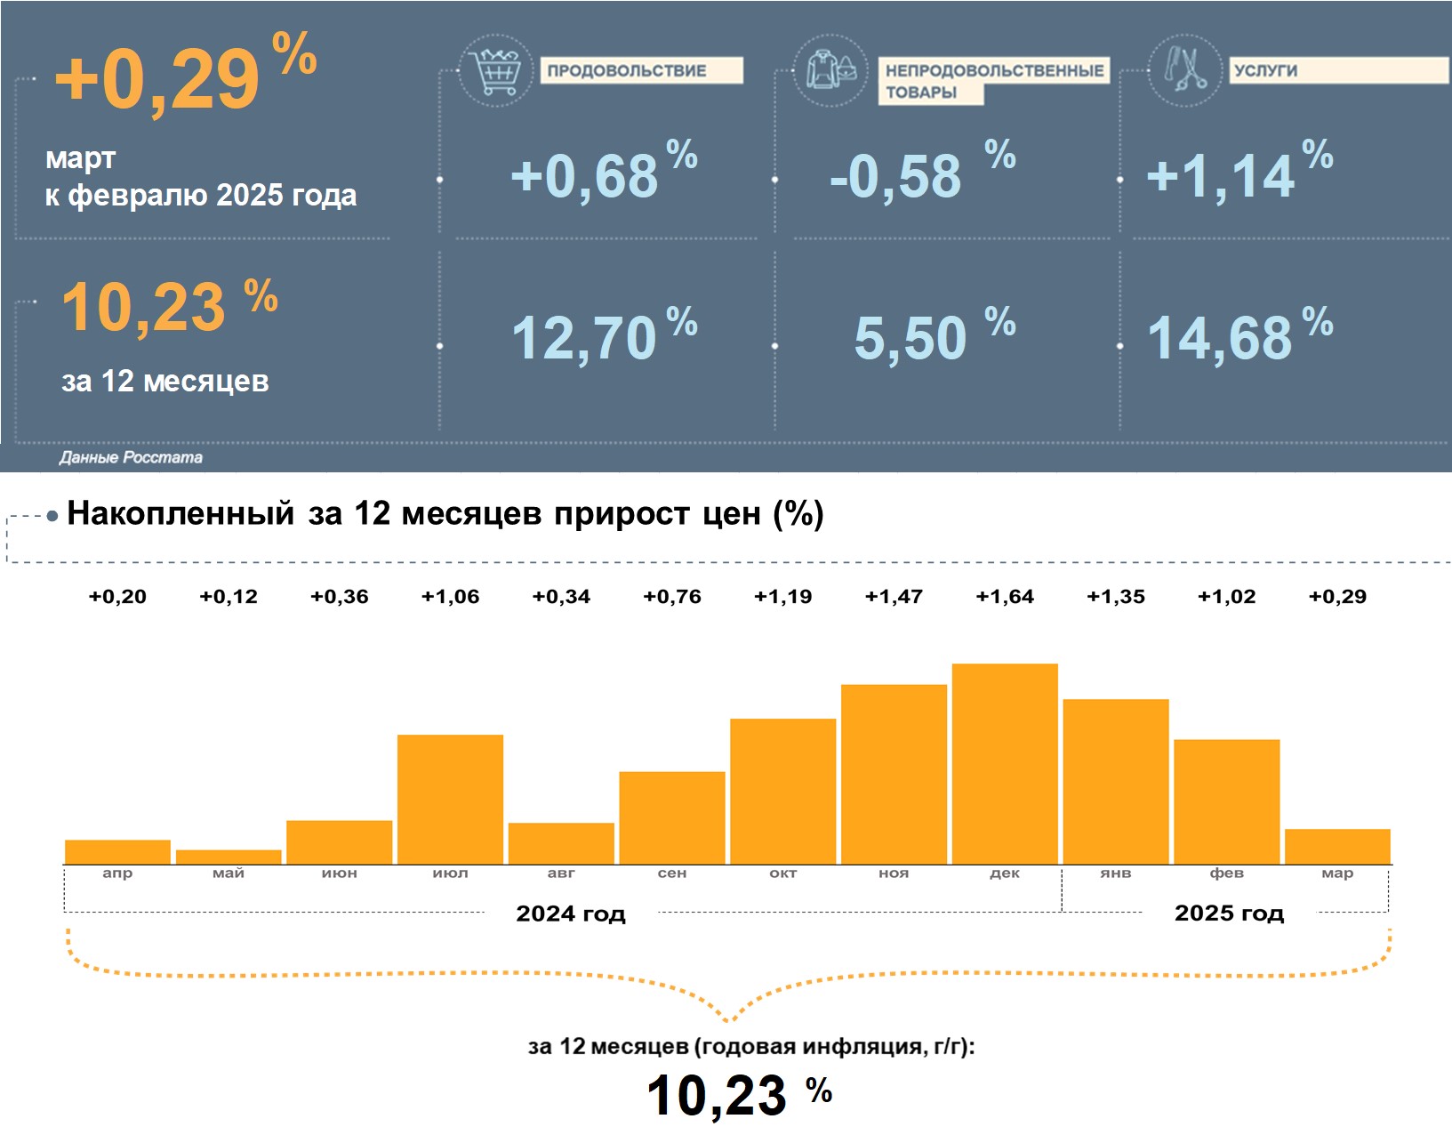The height and width of the screenshot is (1143, 1452).
Task: Click the black 10,23 % total at bottom
Action: click(740, 1094)
